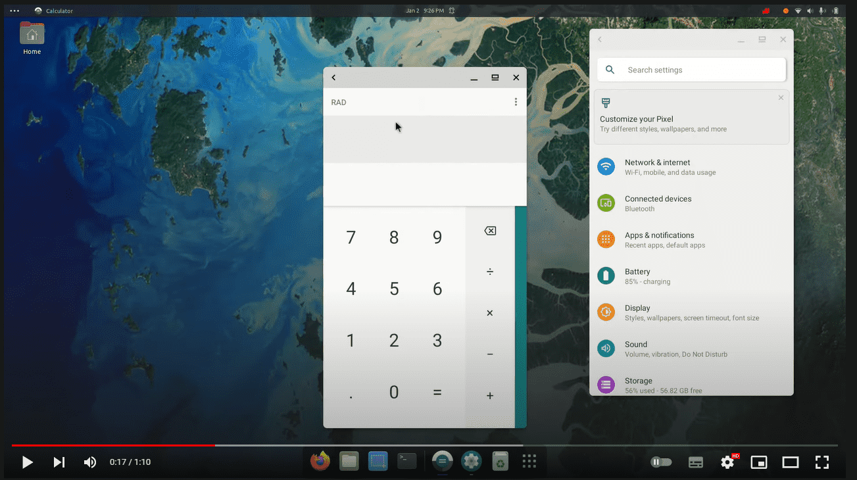
Task: Mute the video volume
Action: 89,462
